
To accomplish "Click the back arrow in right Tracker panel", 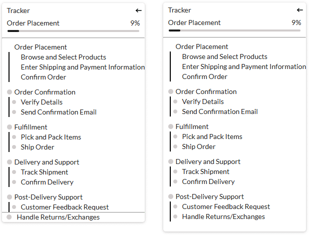I will pos(300,10).
